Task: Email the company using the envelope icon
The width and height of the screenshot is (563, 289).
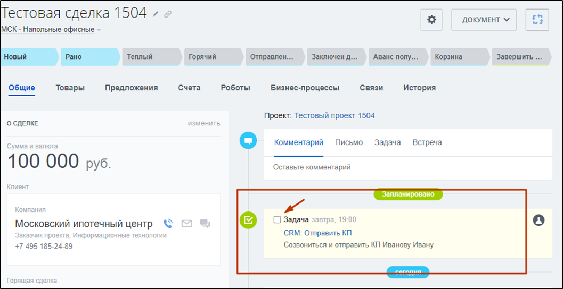Action: pyautogui.click(x=186, y=224)
